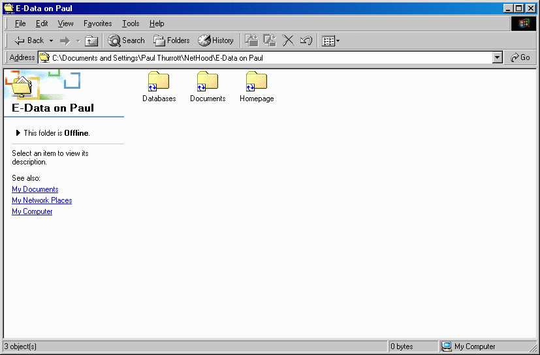Click the Move To toolbar icon

tap(251, 40)
